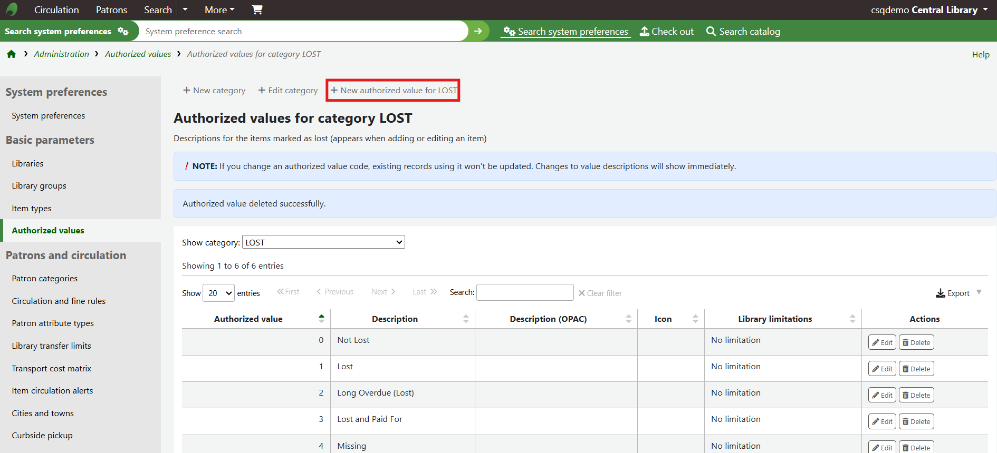
Task: Go to Patrons in top navigation
Action: pos(111,9)
